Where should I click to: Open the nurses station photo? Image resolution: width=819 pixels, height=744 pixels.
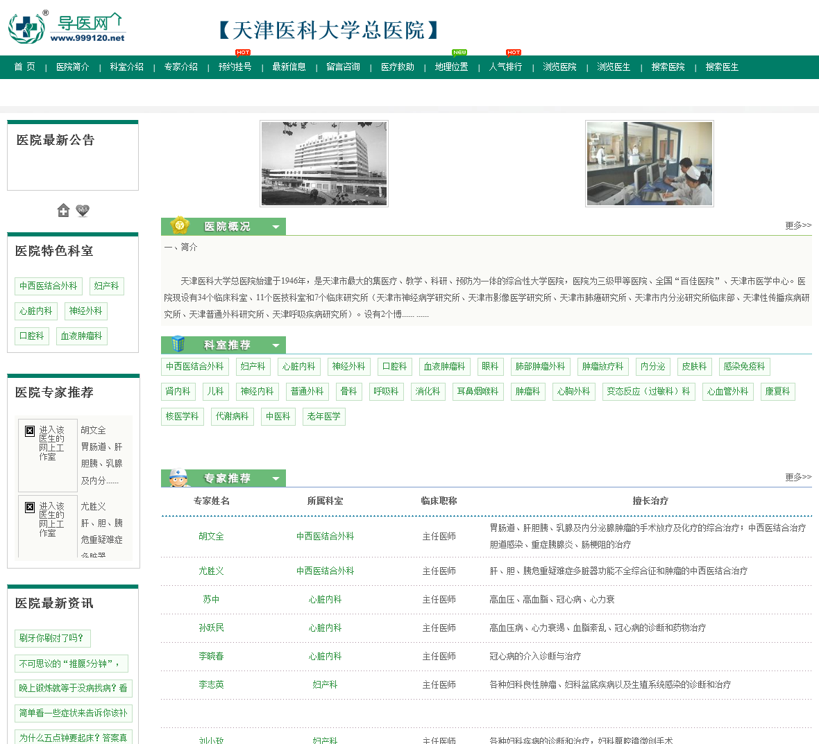649,164
